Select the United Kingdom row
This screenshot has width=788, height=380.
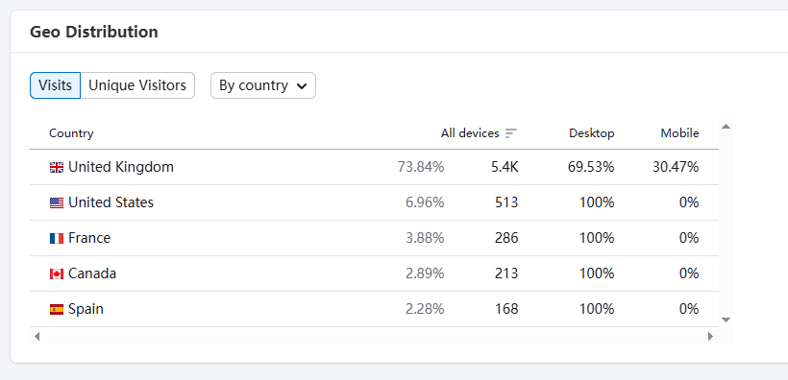pyautogui.click(x=374, y=167)
